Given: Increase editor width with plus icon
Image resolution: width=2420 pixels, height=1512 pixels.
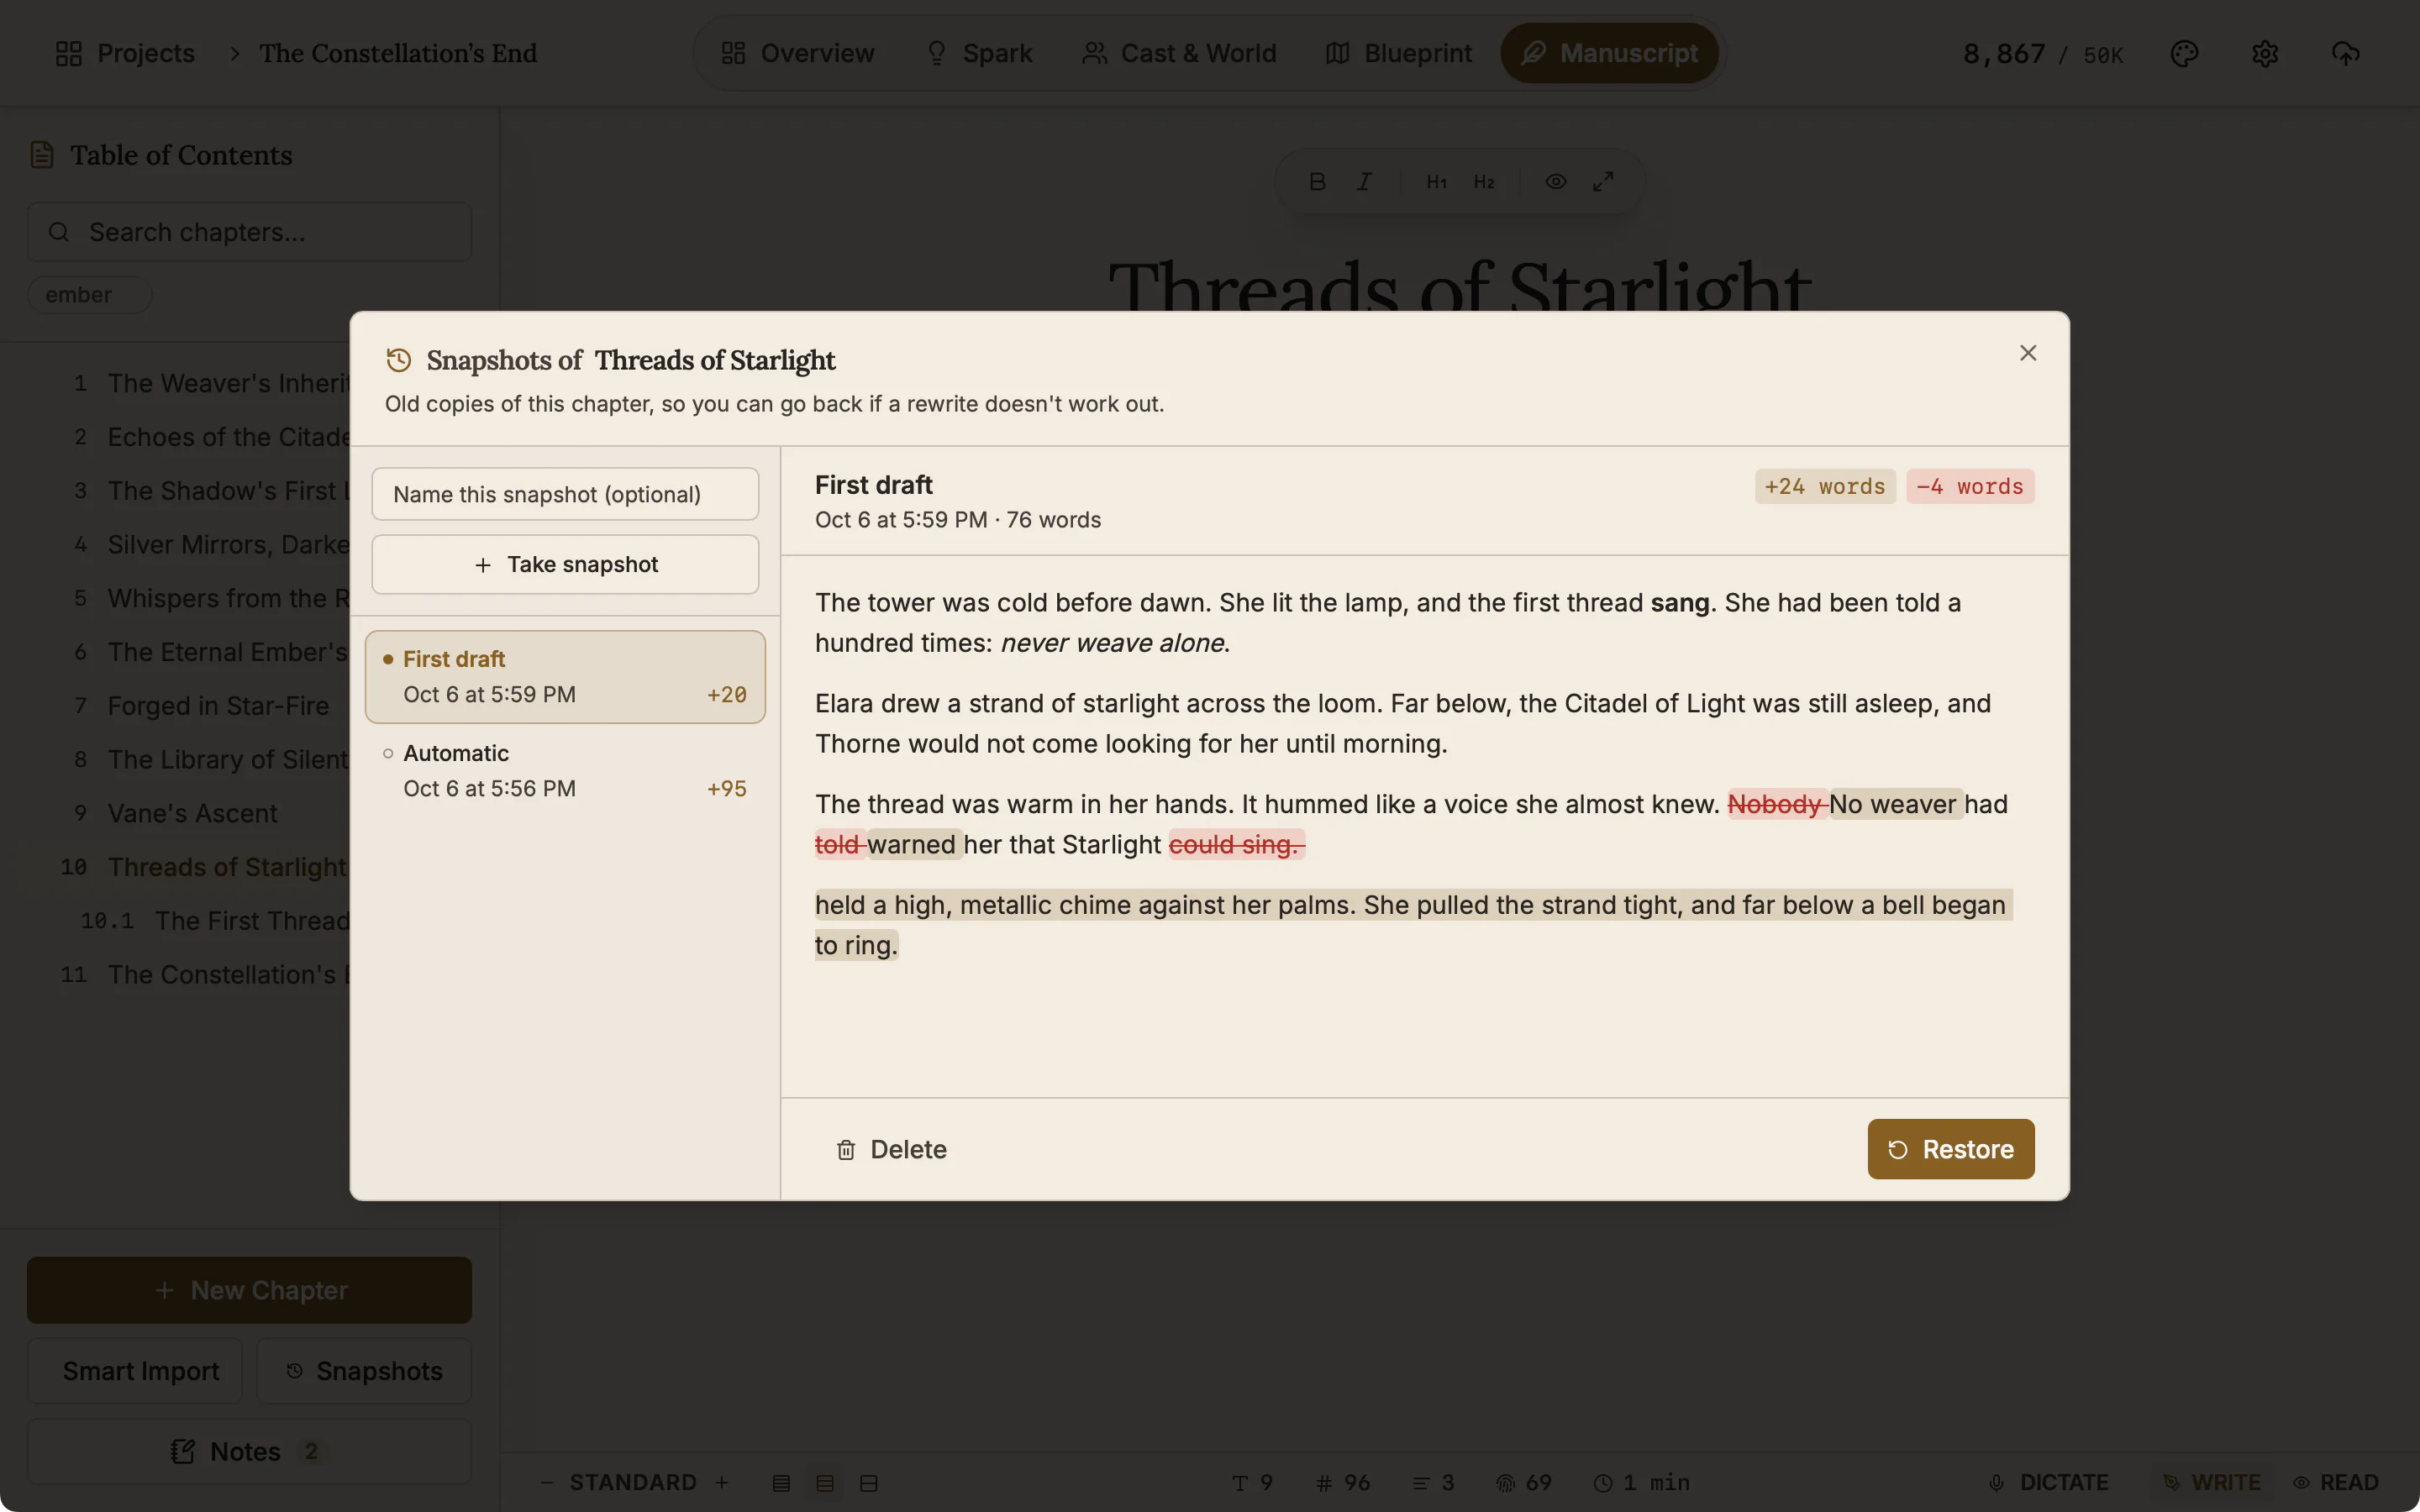Looking at the screenshot, I should pyautogui.click(x=722, y=1482).
